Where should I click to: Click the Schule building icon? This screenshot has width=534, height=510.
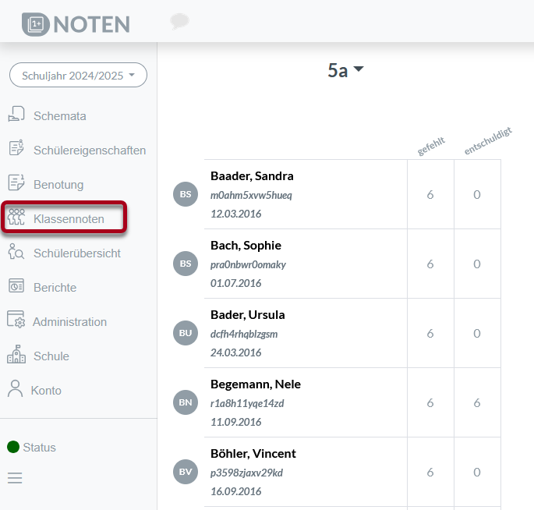(16, 356)
